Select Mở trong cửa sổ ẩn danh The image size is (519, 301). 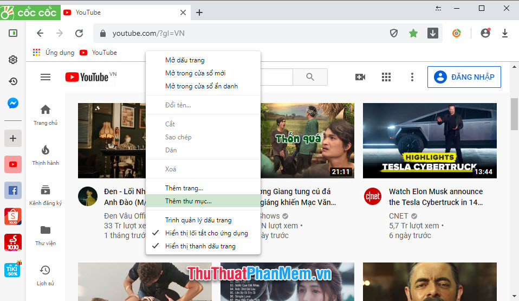[203, 86]
